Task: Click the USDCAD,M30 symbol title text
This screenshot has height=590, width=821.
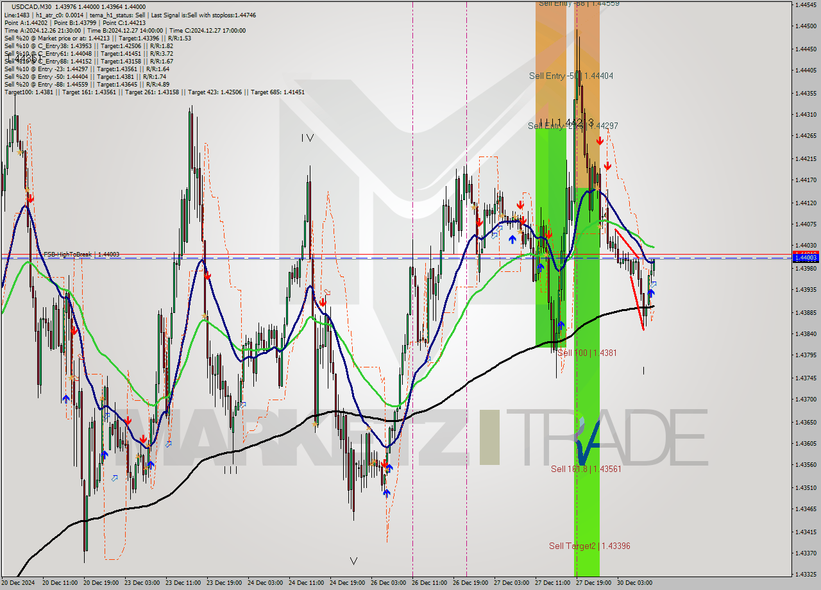Action: pyautogui.click(x=32, y=6)
